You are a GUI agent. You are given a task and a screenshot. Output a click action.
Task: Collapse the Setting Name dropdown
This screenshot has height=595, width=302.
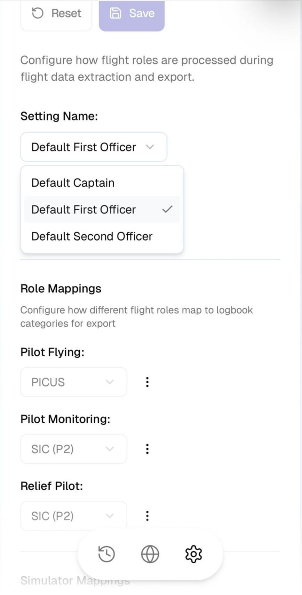(x=94, y=147)
